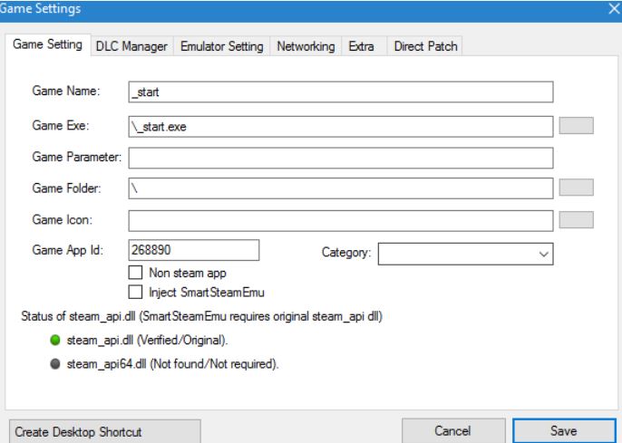Focus the Game Parameter input box
Screen dimensions: 622x443
341,158
